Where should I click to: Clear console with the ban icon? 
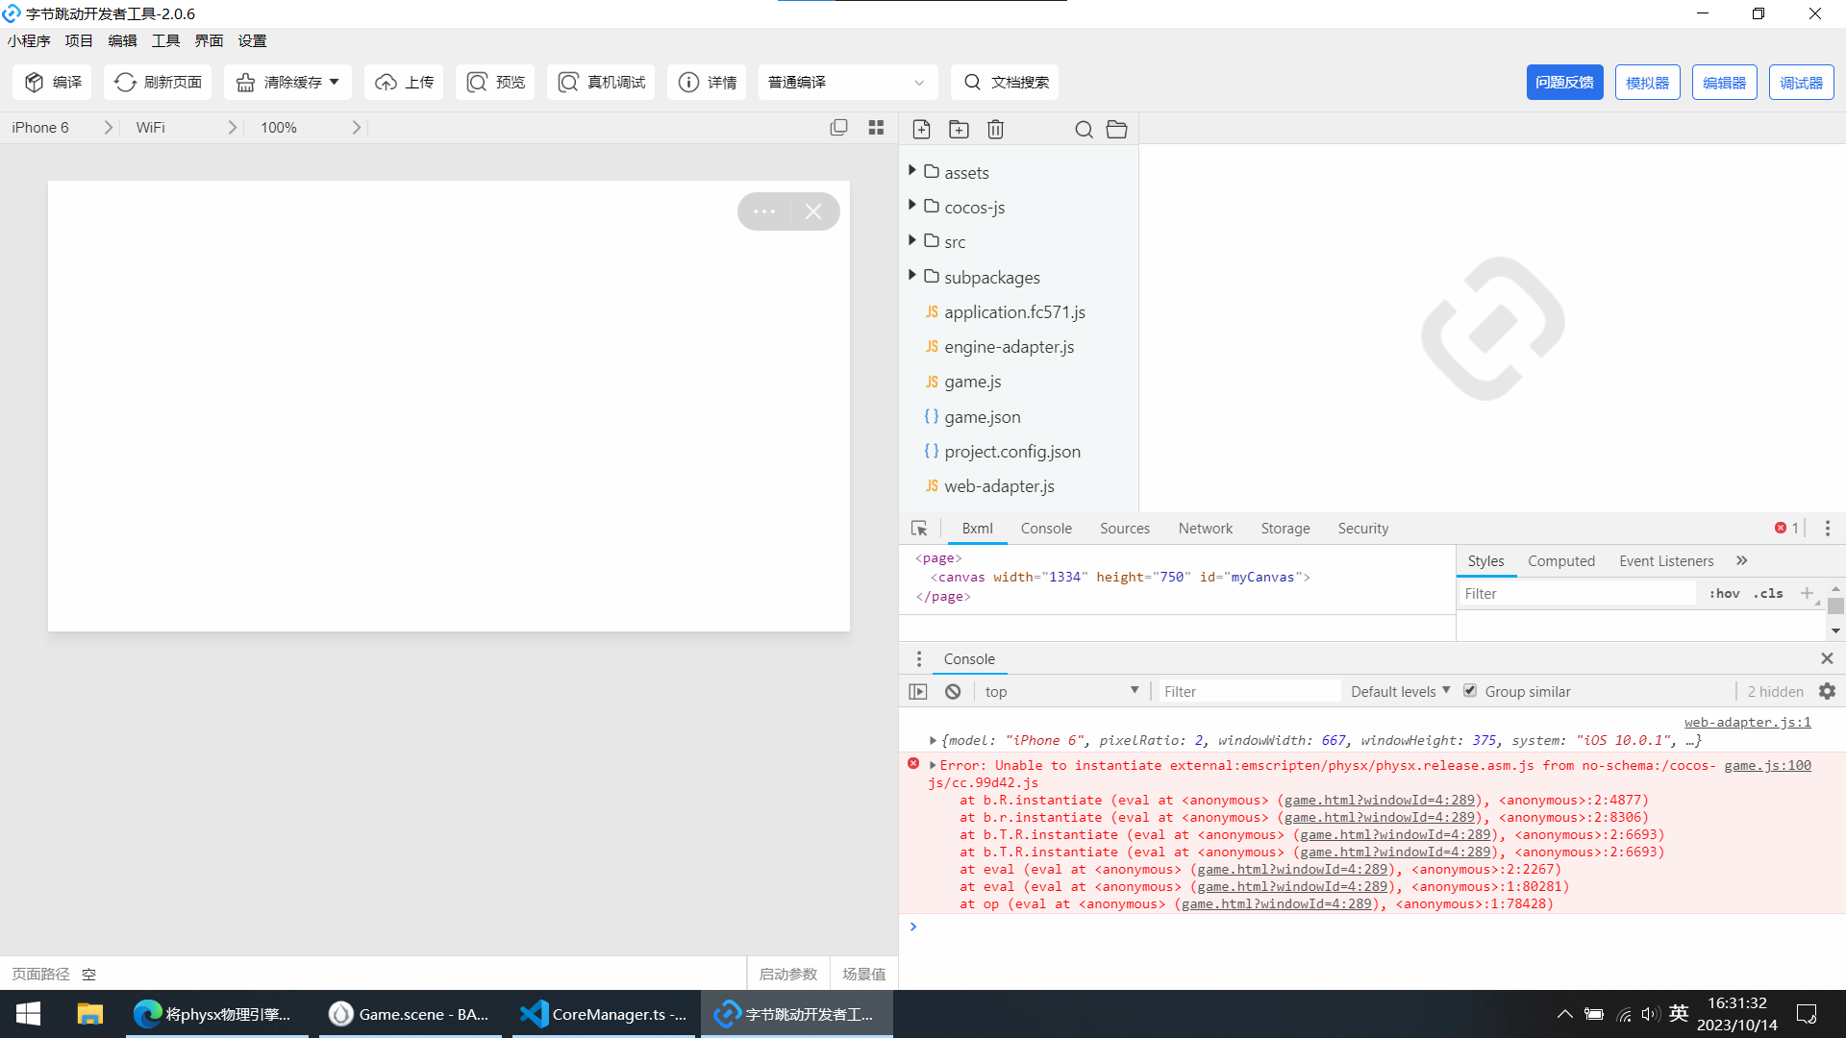953,691
